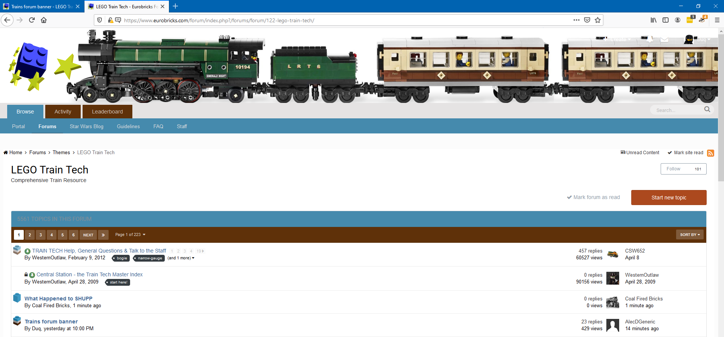Click the NEXT page button
This screenshot has width=724, height=337.
(88, 235)
